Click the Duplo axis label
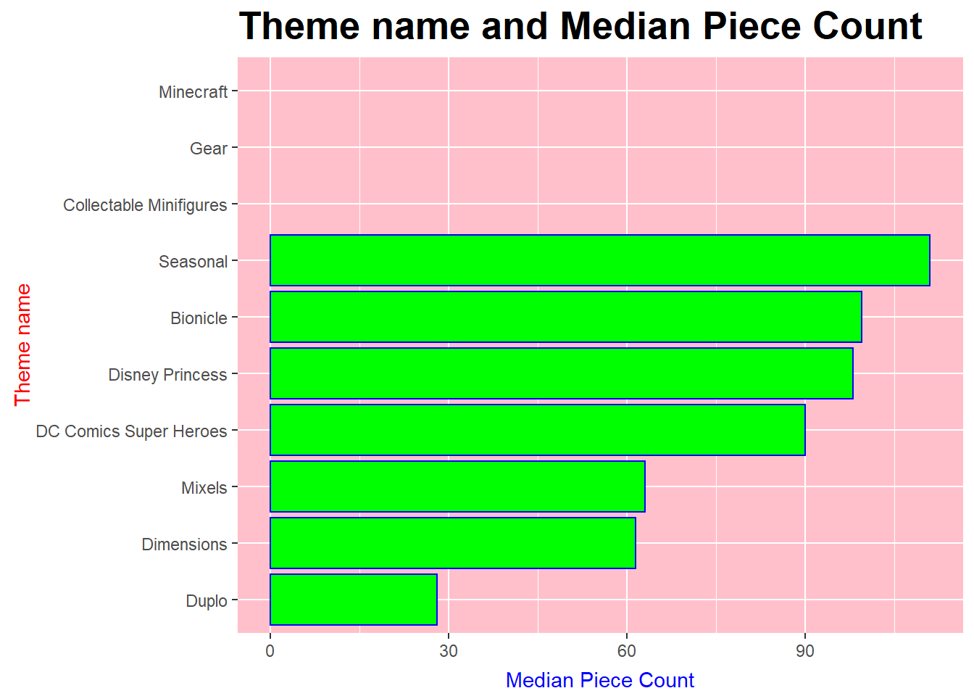Image resolution: width=974 pixels, height=696 pixels. click(207, 601)
